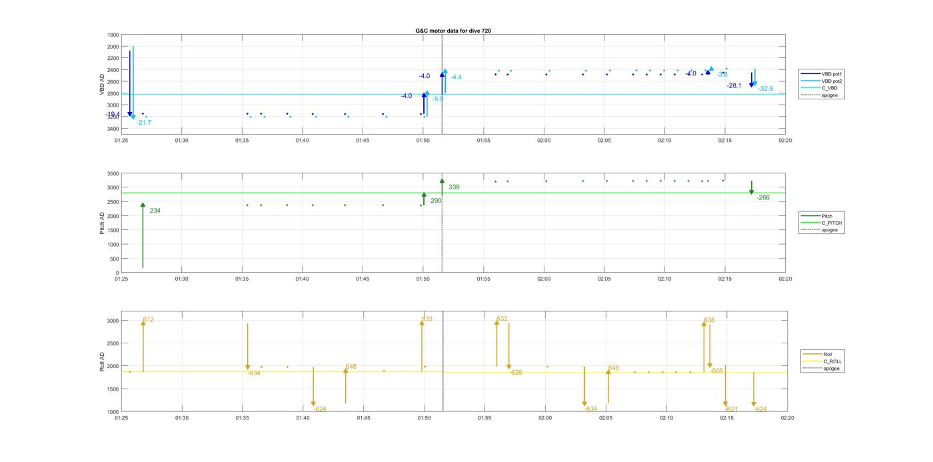Viewport: 933px width, 462px height.
Task: Click the '3400' tick on VBD axis
Action: tap(113, 129)
